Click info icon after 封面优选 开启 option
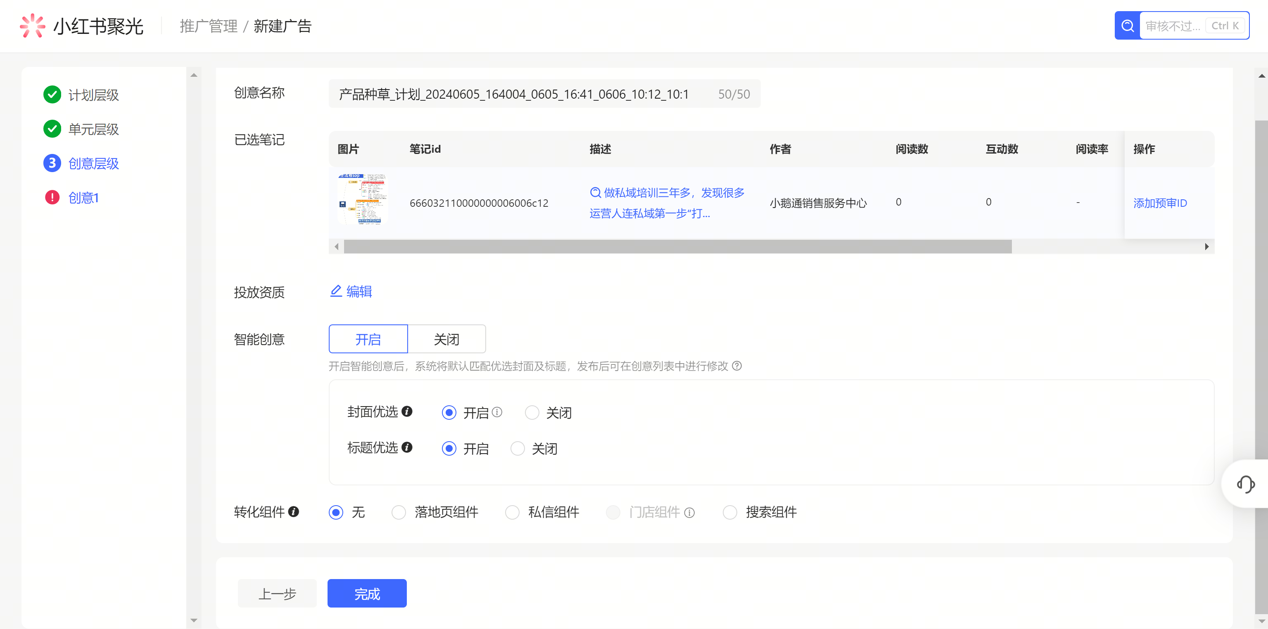The image size is (1268, 629). [497, 412]
